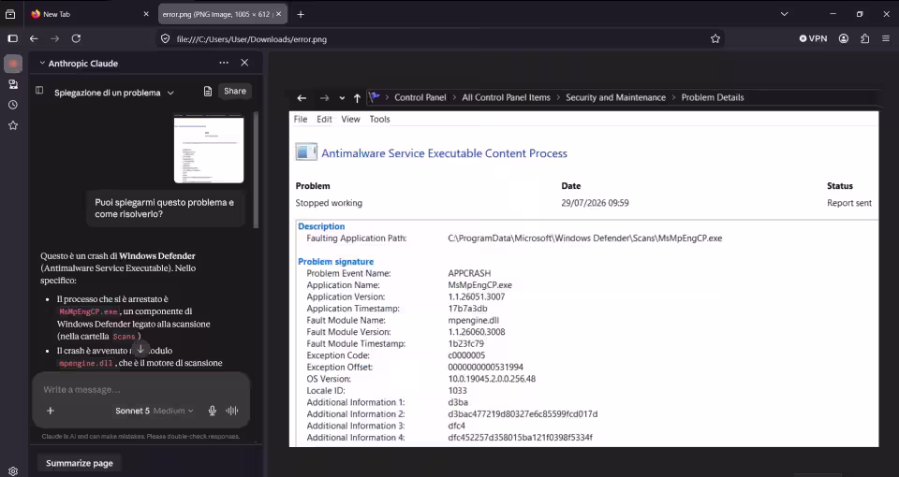
Task: Open the VPN button
Action: [813, 39]
